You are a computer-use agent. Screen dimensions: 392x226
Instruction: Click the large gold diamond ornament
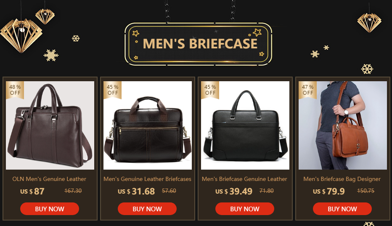pos(21,35)
